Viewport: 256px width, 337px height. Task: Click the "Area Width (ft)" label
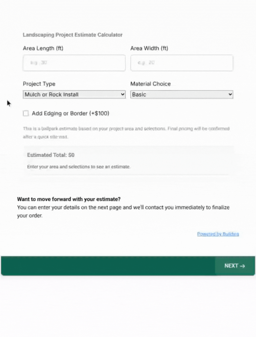pyautogui.click(x=149, y=48)
